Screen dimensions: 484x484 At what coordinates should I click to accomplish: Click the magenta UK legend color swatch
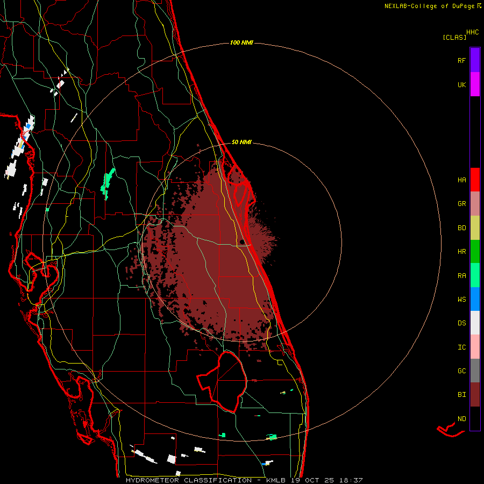[475, 84]
